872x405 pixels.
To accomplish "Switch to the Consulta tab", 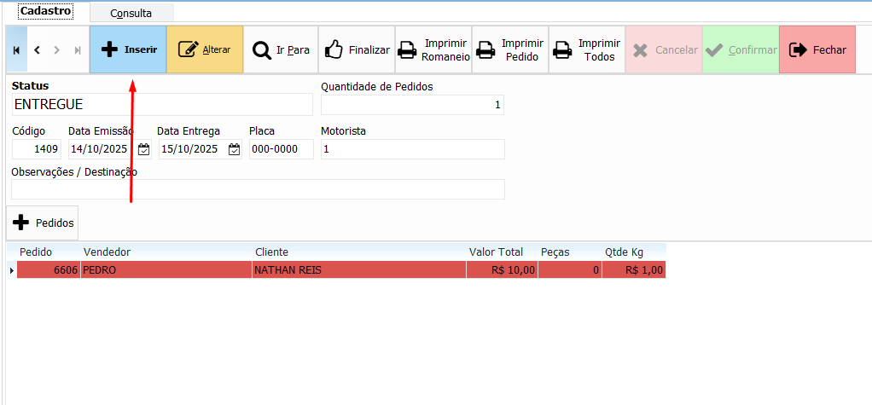I will [131, 13].
